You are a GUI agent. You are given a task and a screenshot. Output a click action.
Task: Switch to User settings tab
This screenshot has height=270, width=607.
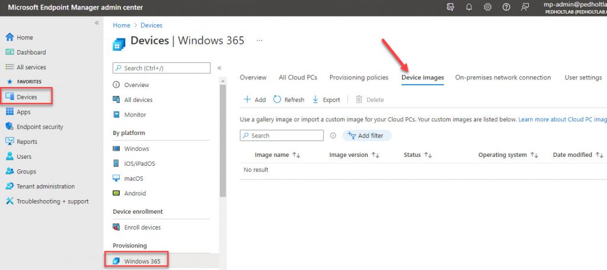point(583,78)
